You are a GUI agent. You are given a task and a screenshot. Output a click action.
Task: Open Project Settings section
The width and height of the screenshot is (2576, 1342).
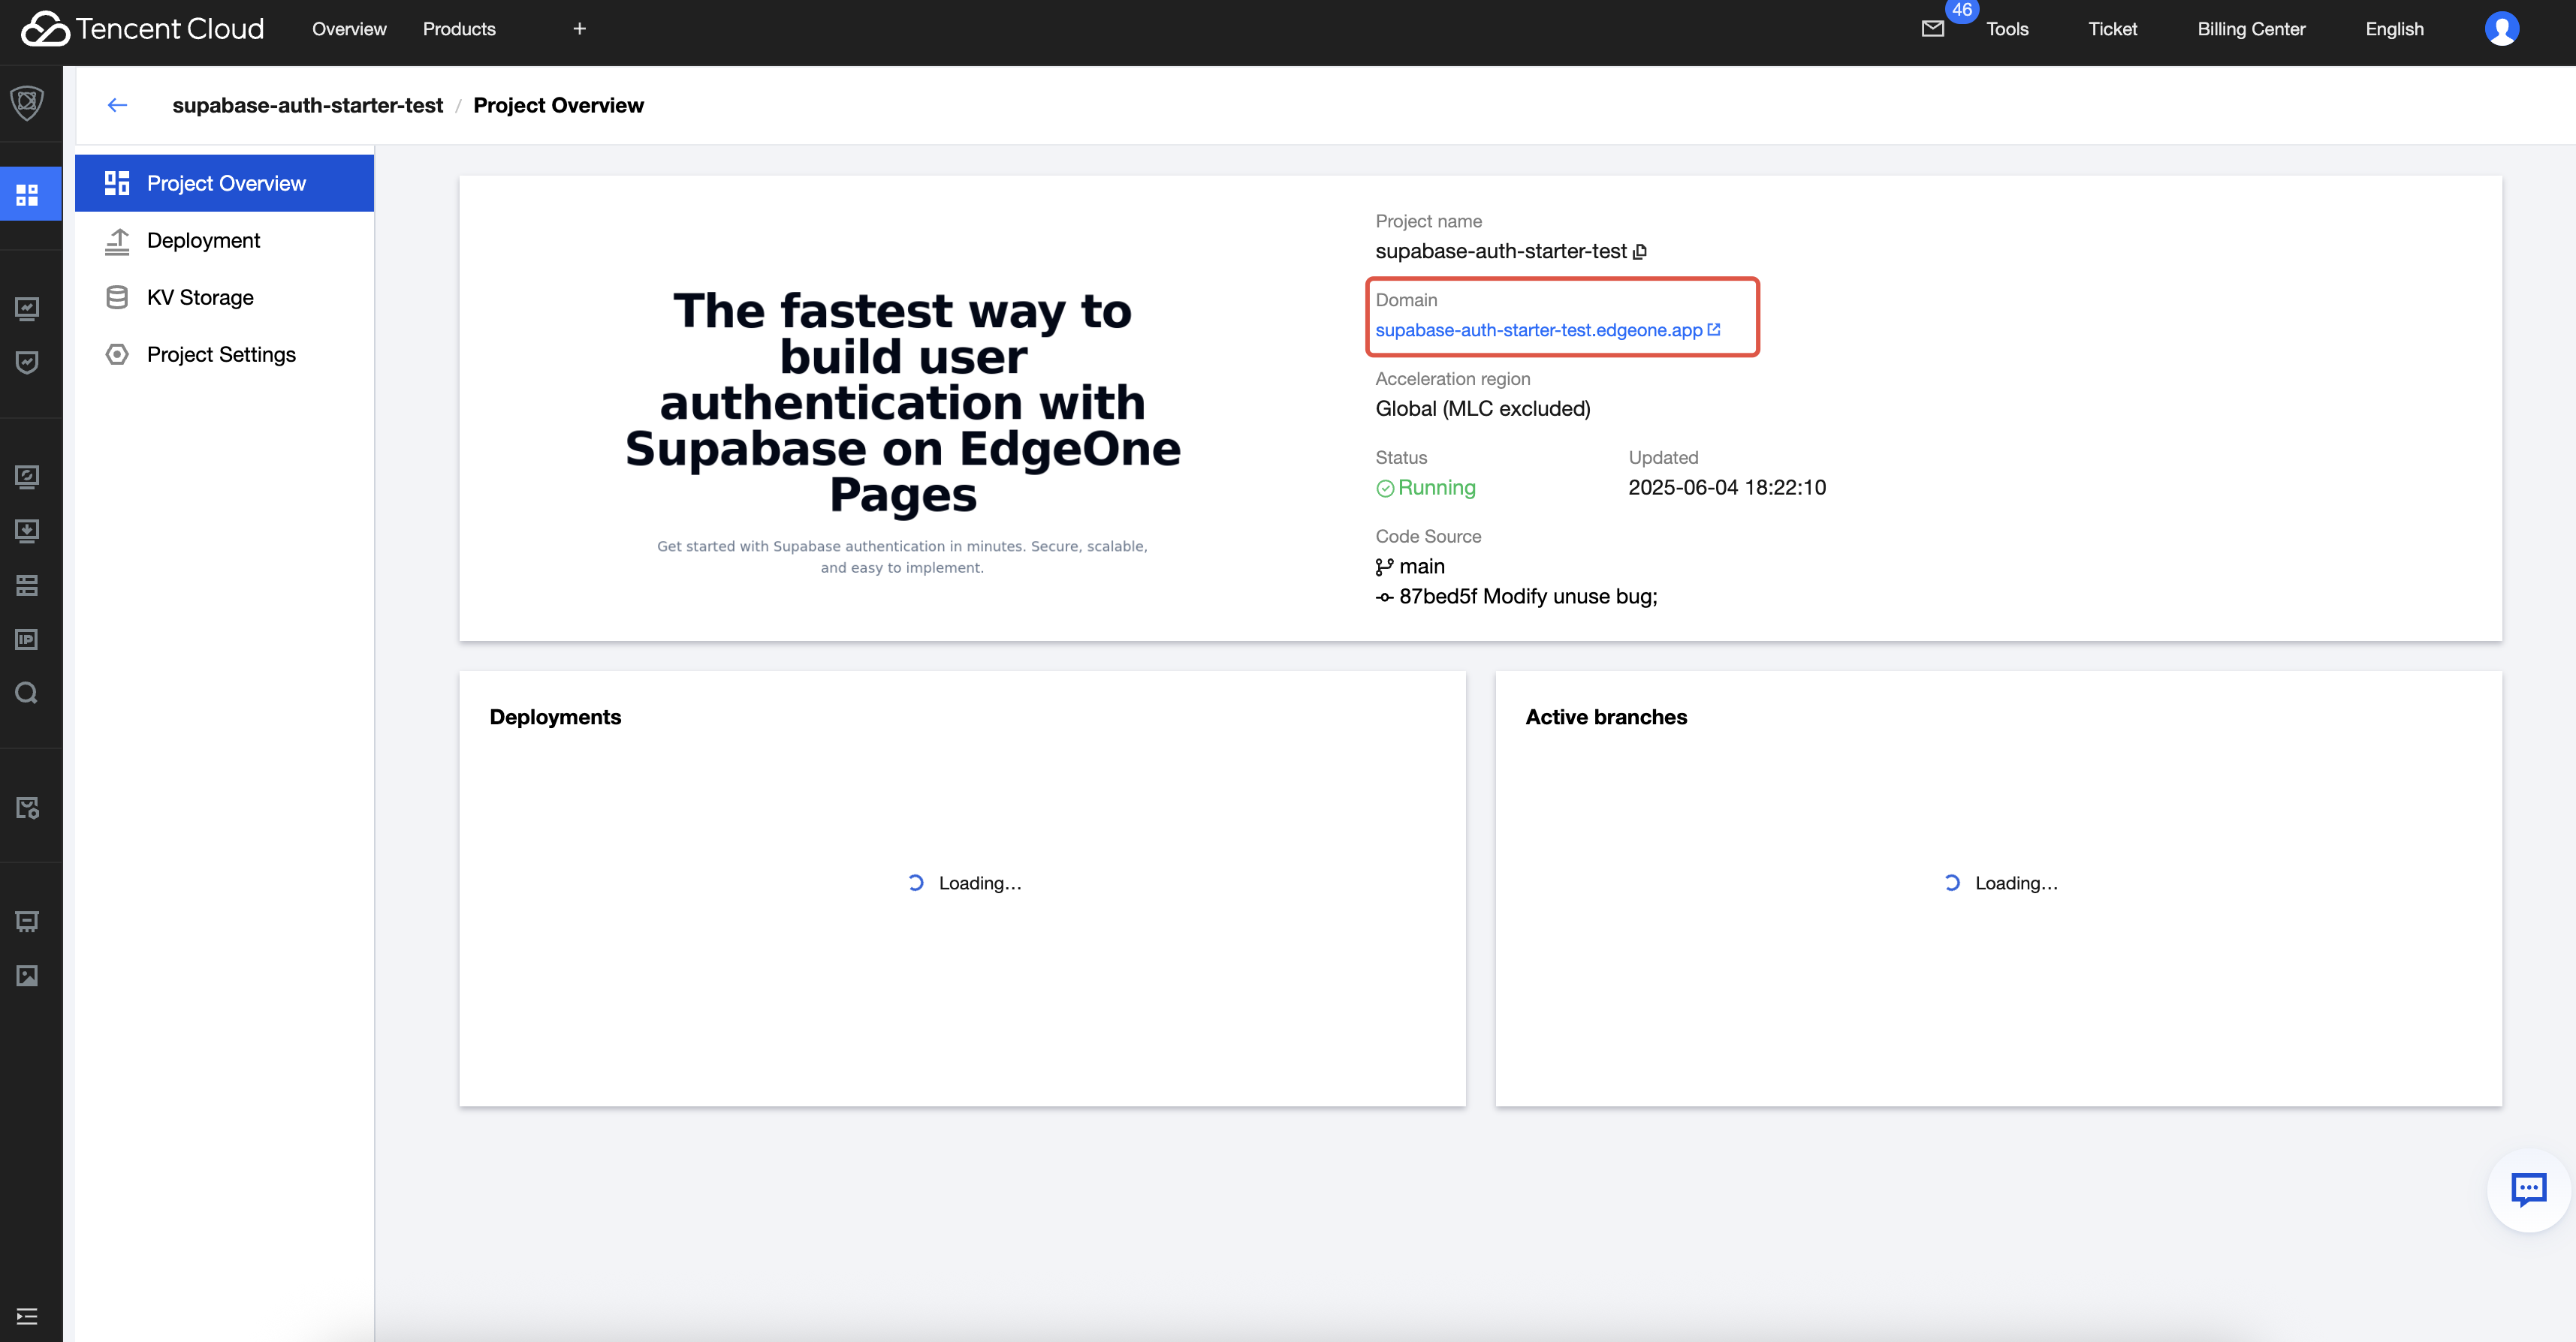[x=224, y=354]
